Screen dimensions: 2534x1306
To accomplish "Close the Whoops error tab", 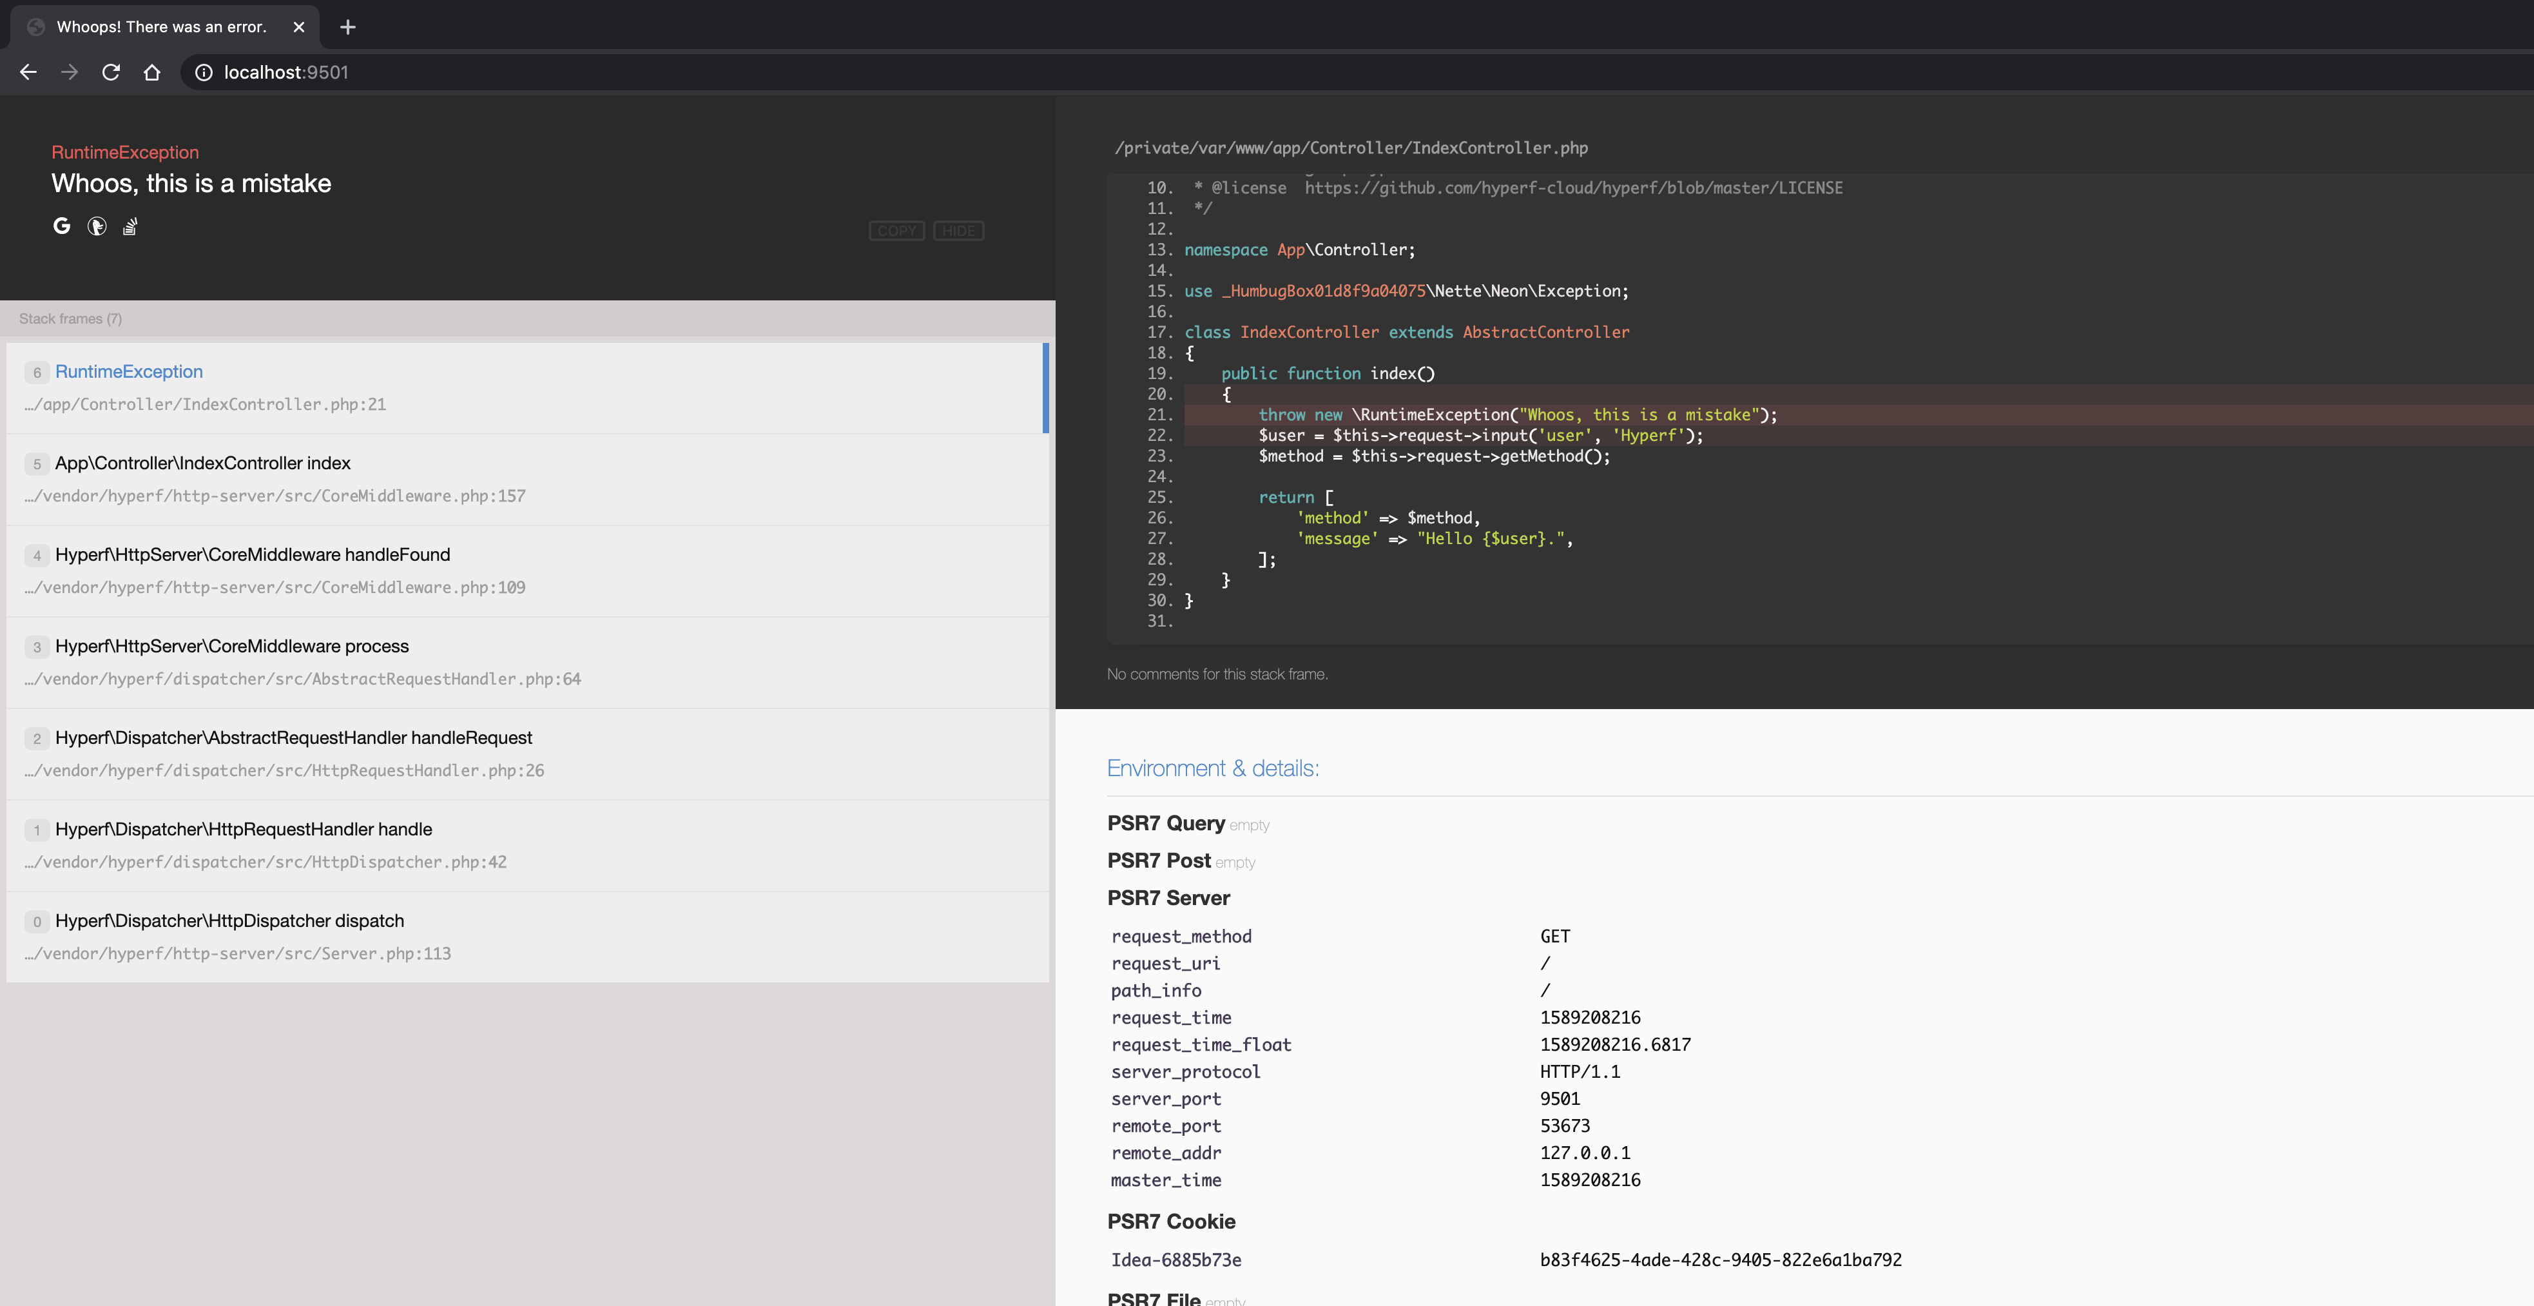I will [299, 26].
